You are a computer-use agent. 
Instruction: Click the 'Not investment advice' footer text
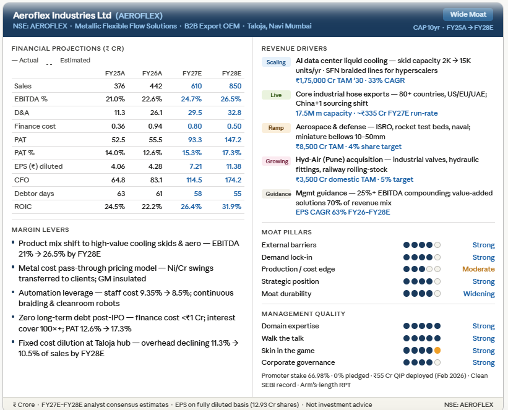coord(339,404)
